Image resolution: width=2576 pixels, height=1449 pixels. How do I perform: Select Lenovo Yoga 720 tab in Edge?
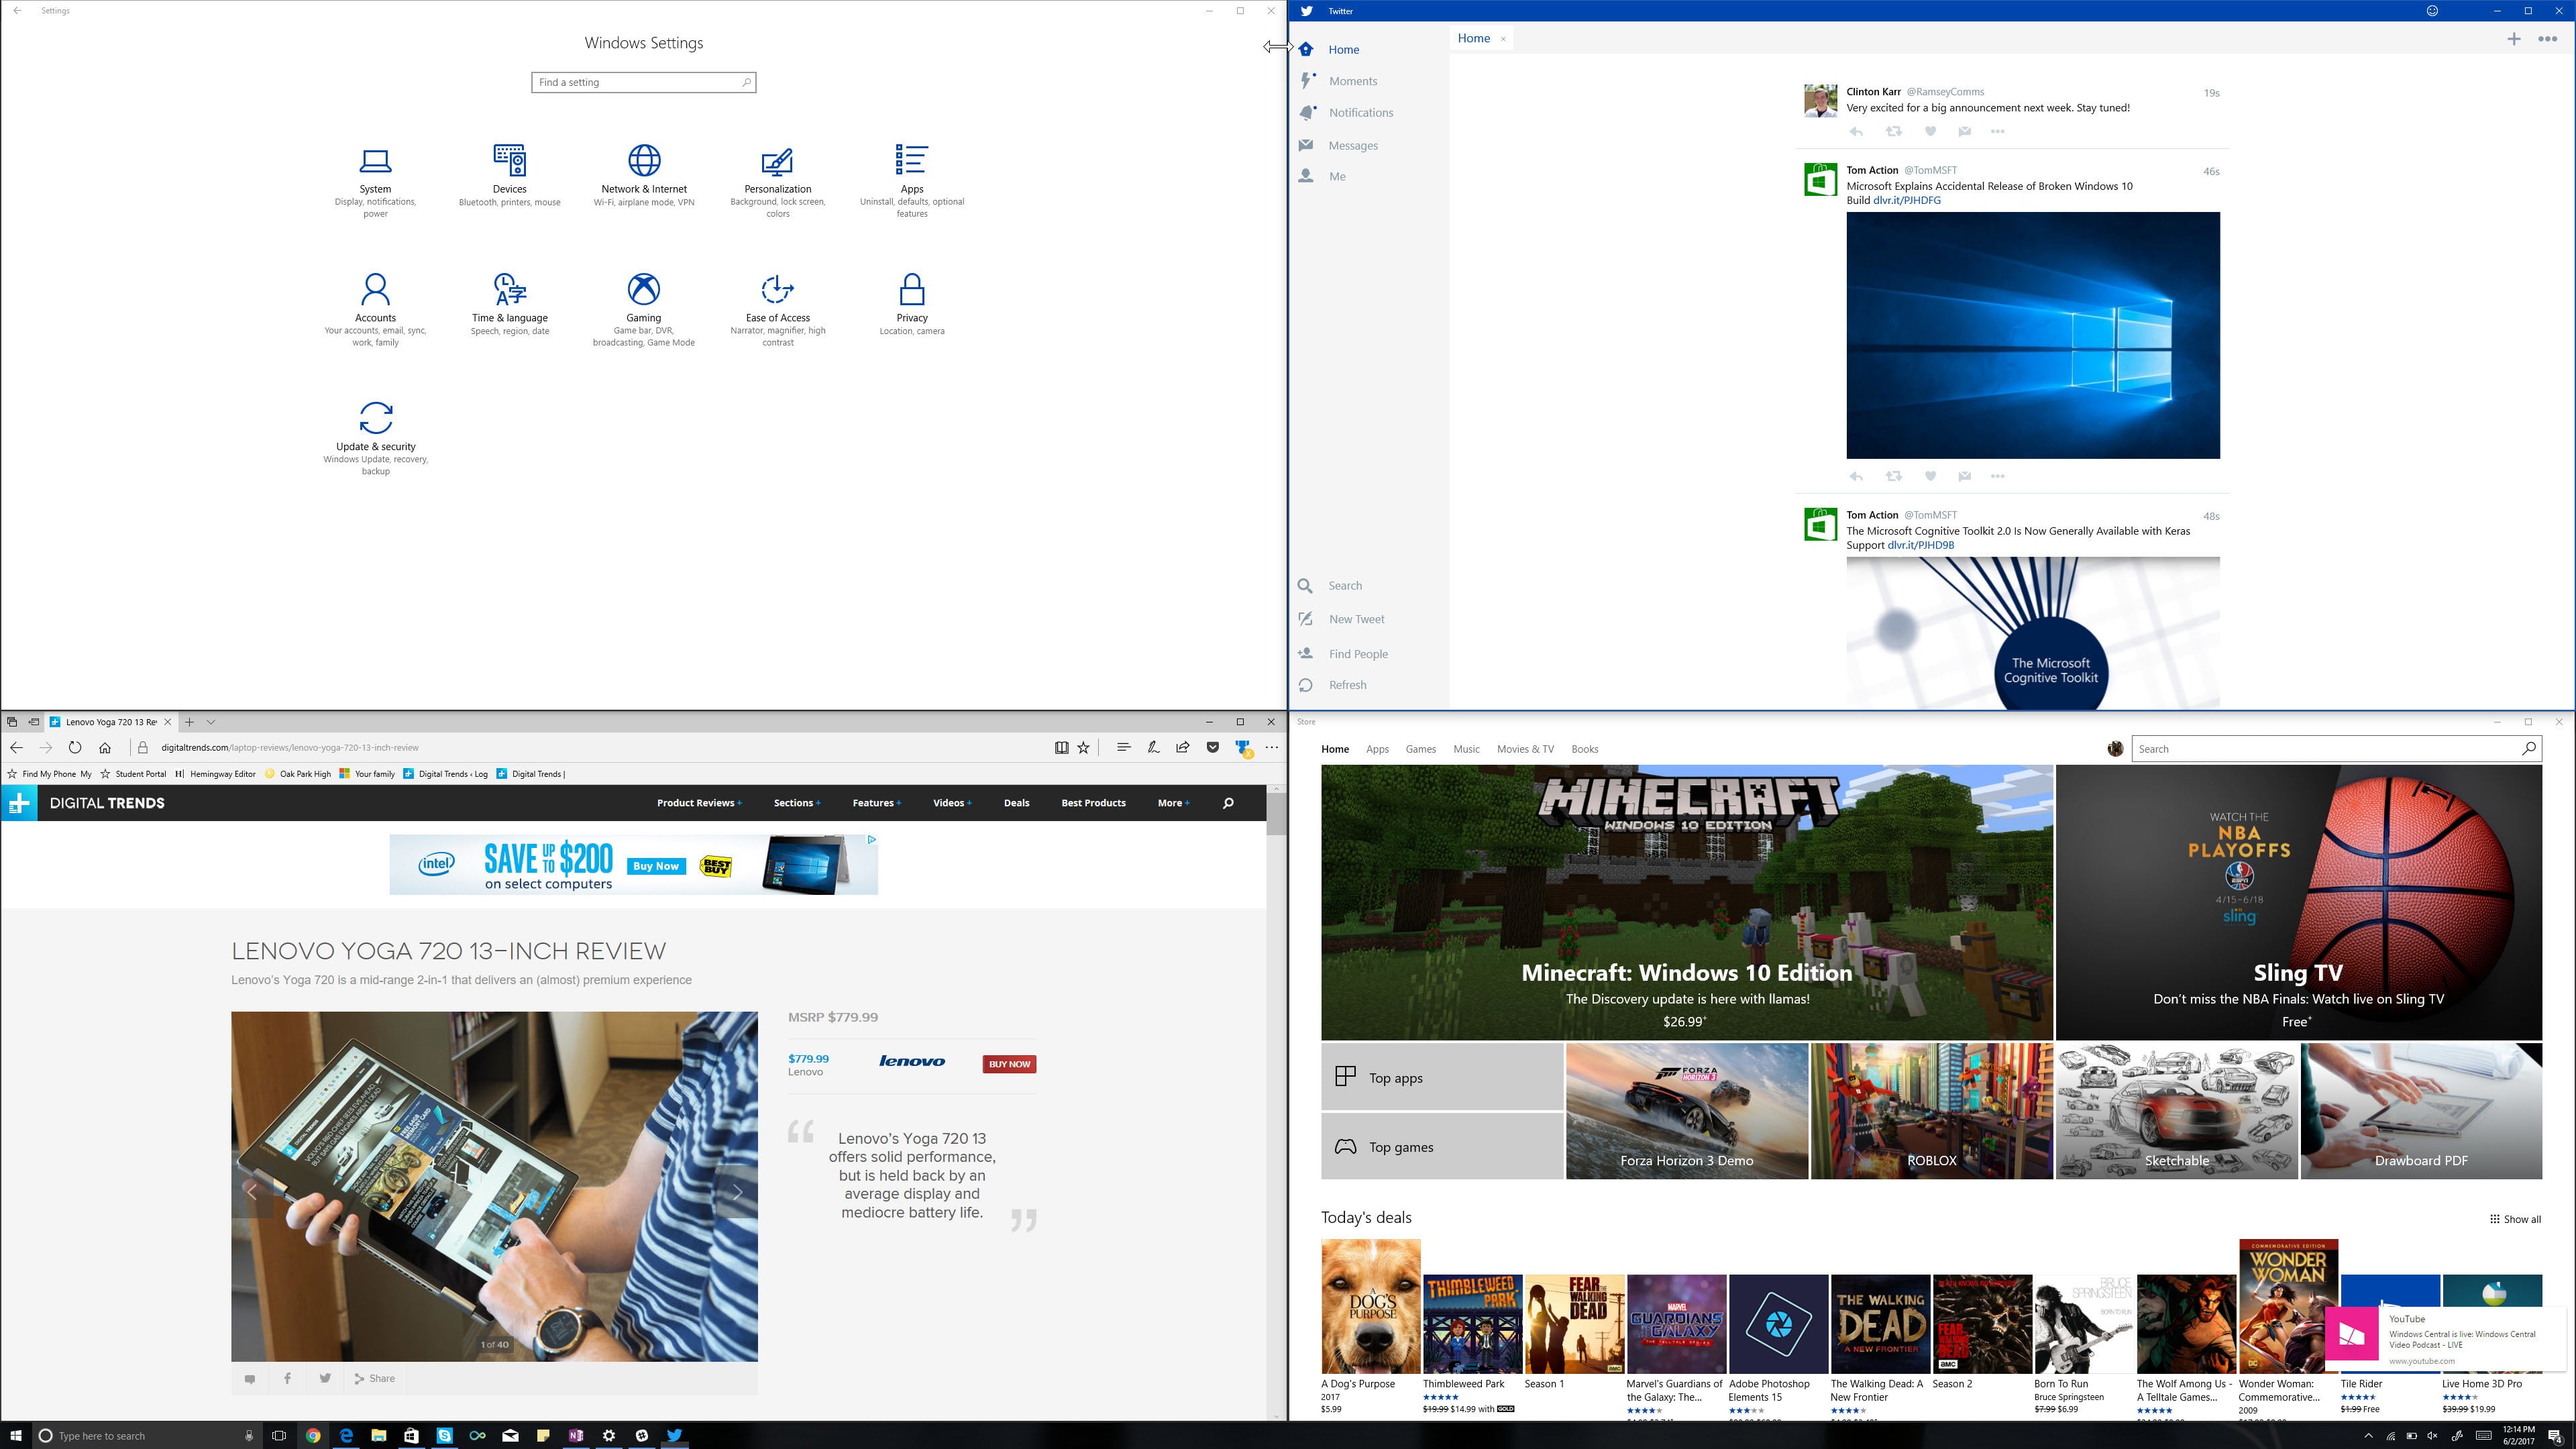(x=110, y=722)
